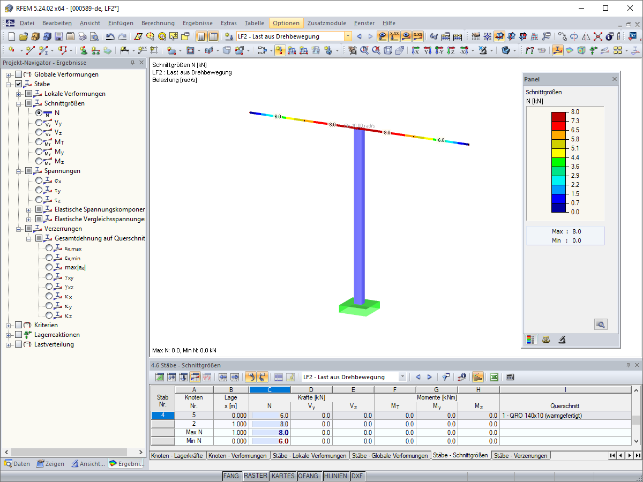Viewport: 643px width, 482px height.
Task: Toggle the Lagerreaktionen checkbox
Action: pos(19,335)
